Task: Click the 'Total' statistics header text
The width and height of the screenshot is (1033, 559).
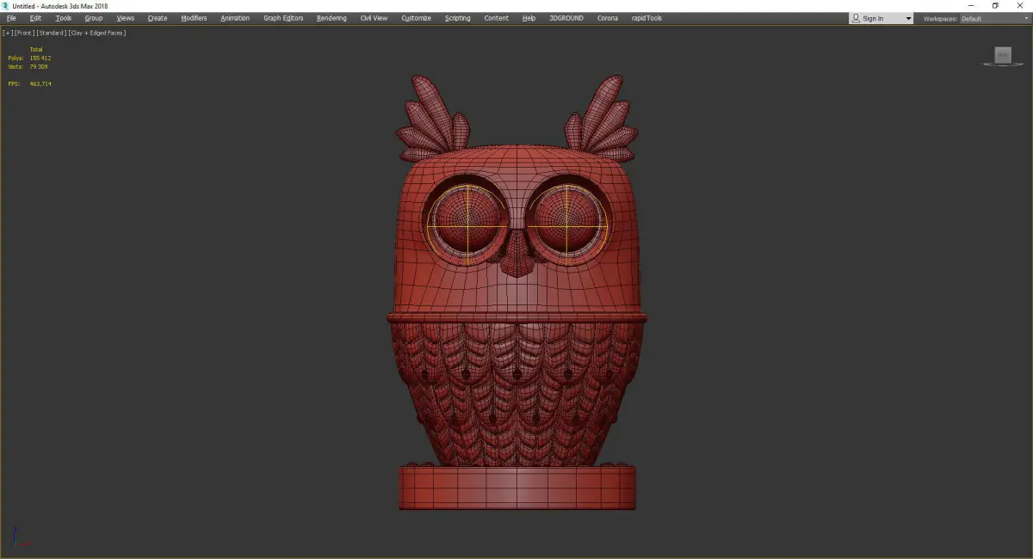Action: click(x=36, y=50)
